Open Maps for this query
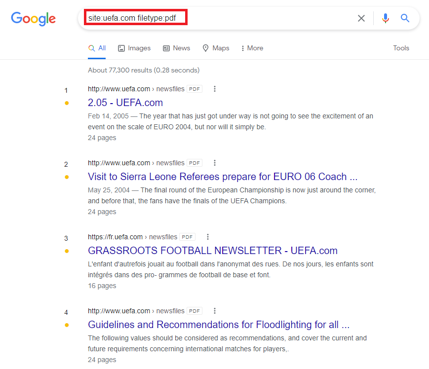Image resolution: width=429 pixels, height=369 pixels. tap(215, 48)
